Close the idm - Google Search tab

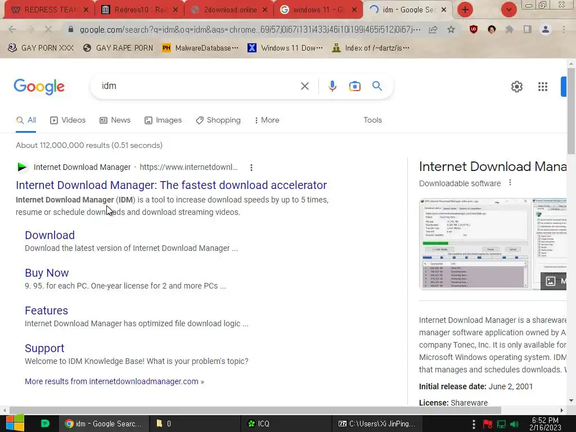pos(444,10)
